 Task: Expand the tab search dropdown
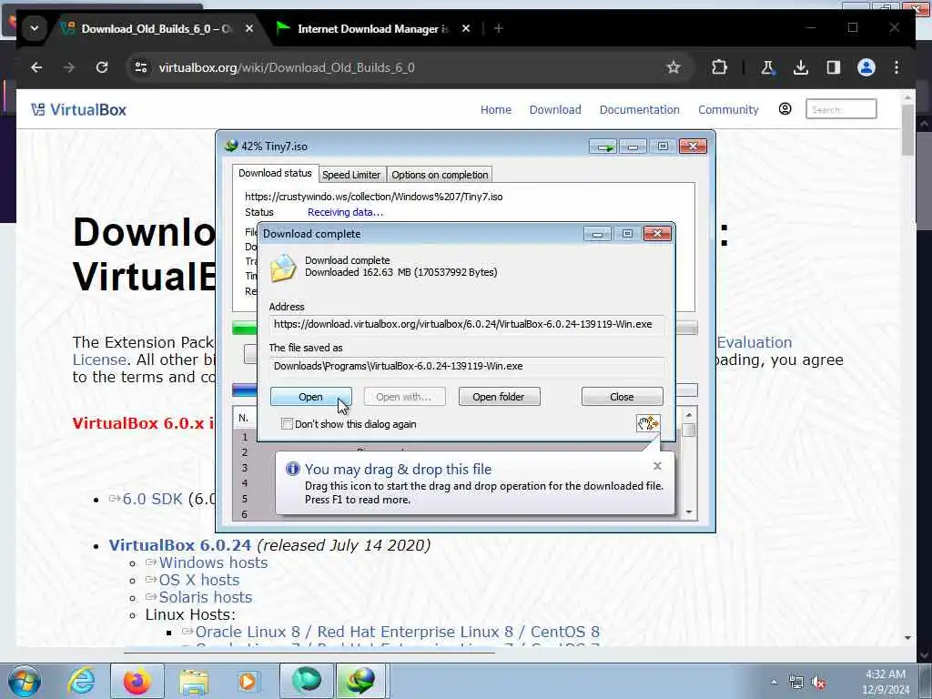point(35,28)
